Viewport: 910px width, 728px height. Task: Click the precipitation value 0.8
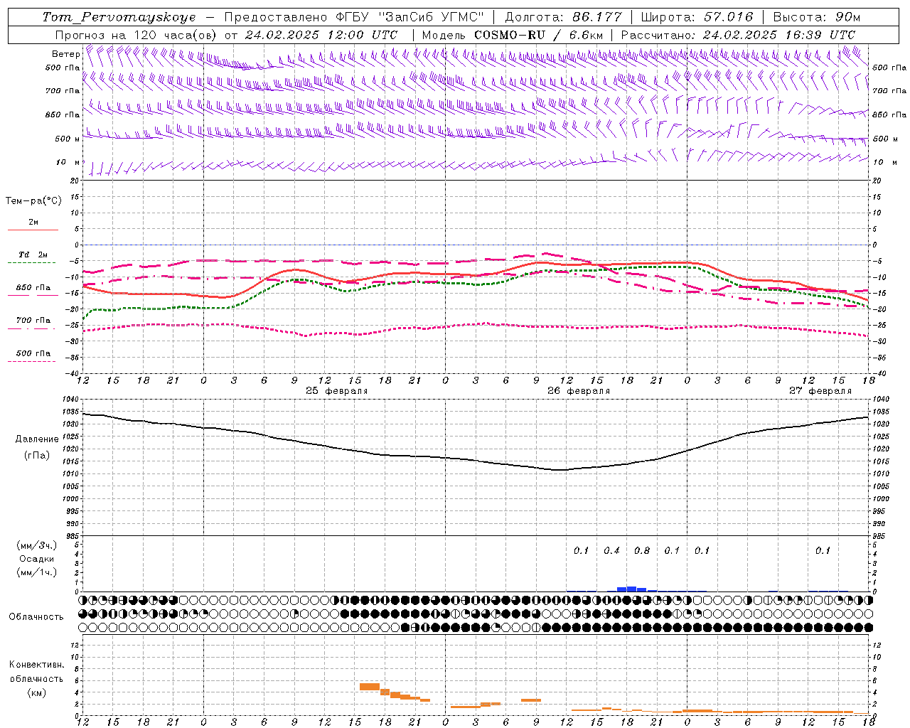642,551
